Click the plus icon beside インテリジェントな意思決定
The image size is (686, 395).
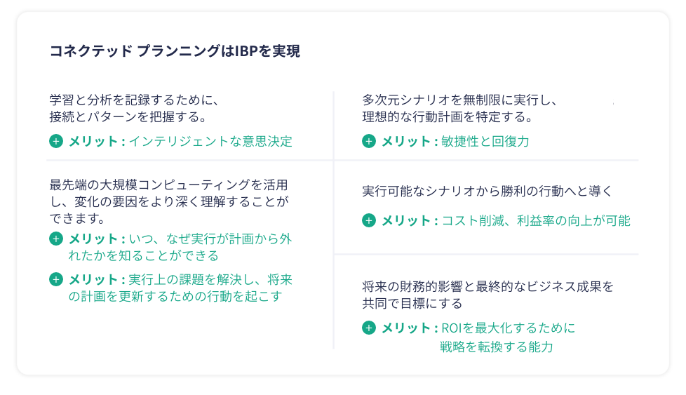[56, 141]
